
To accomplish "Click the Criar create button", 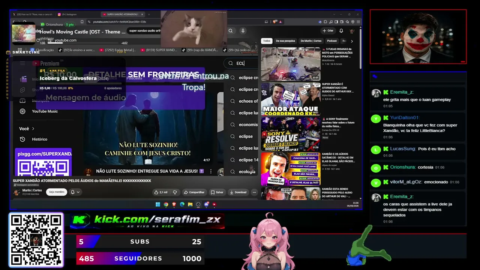I will [x=328, y=31].
